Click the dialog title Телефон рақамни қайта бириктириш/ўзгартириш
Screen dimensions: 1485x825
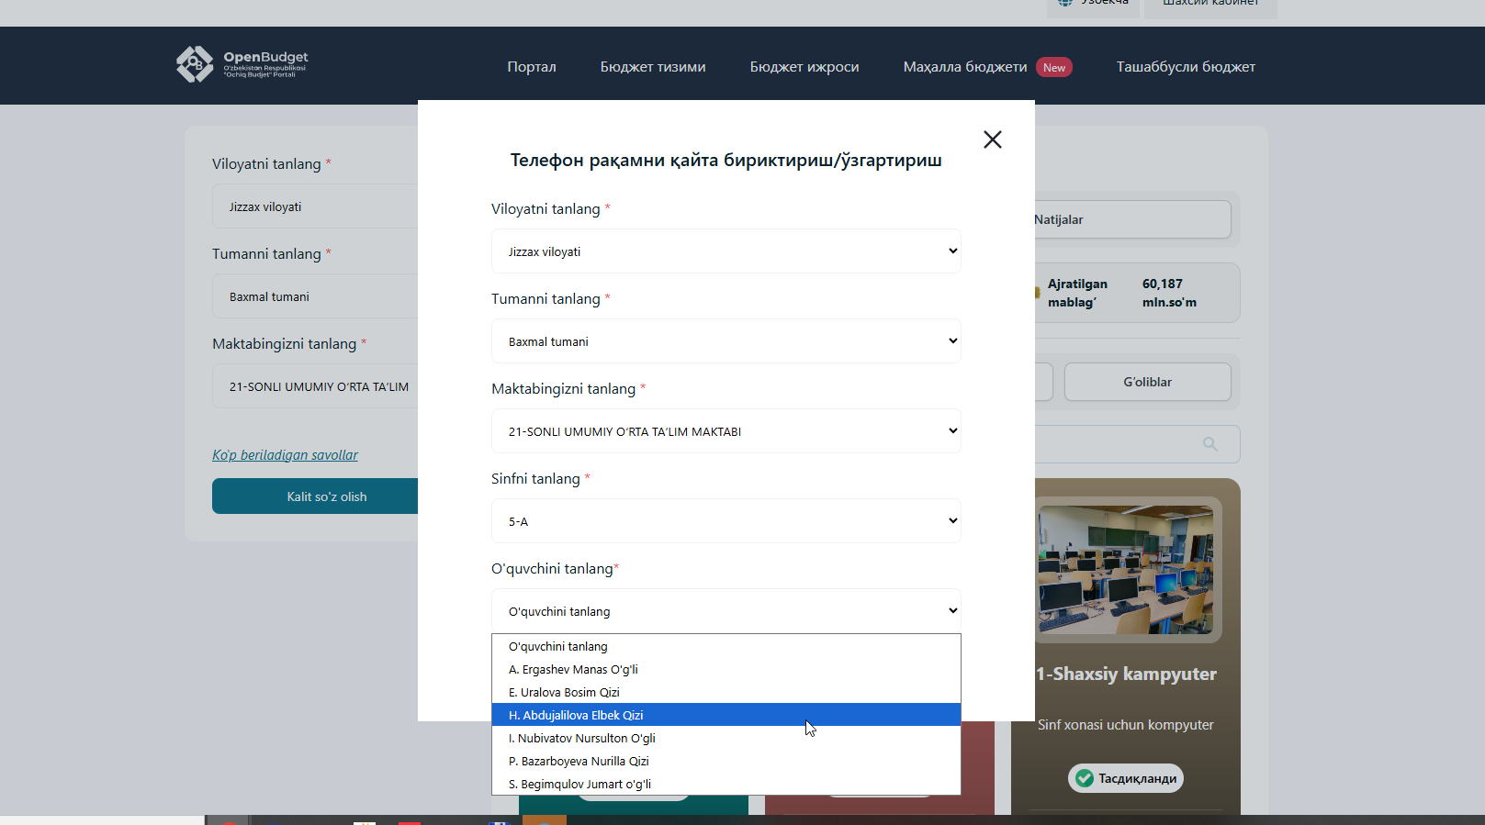(726, 160)
